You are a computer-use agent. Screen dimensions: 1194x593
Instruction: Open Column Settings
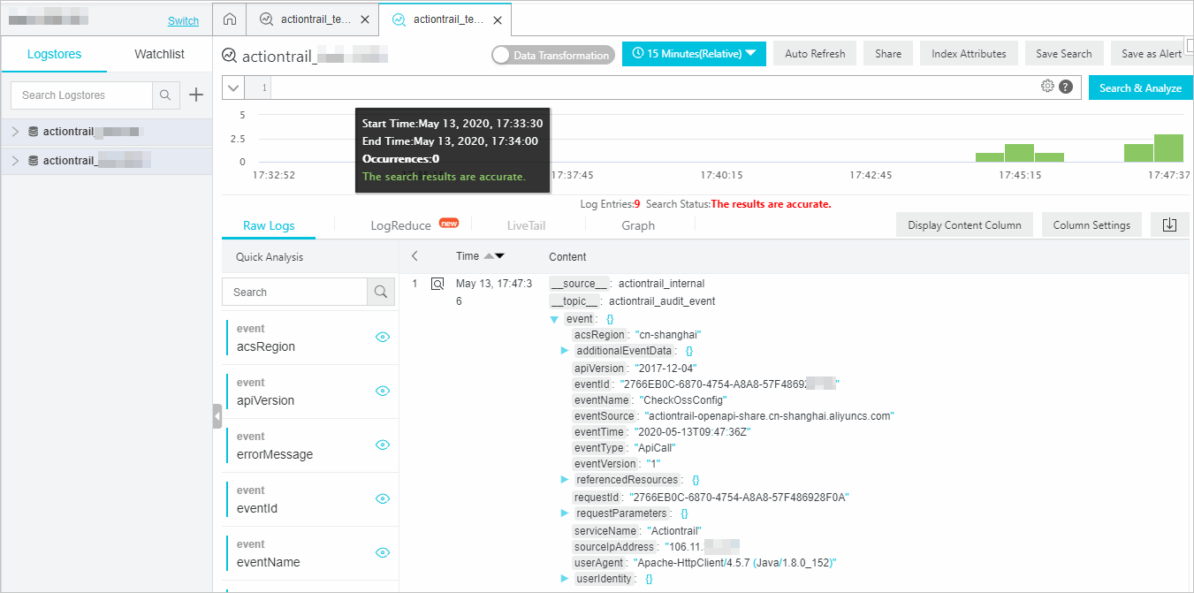click(1091, 224)
